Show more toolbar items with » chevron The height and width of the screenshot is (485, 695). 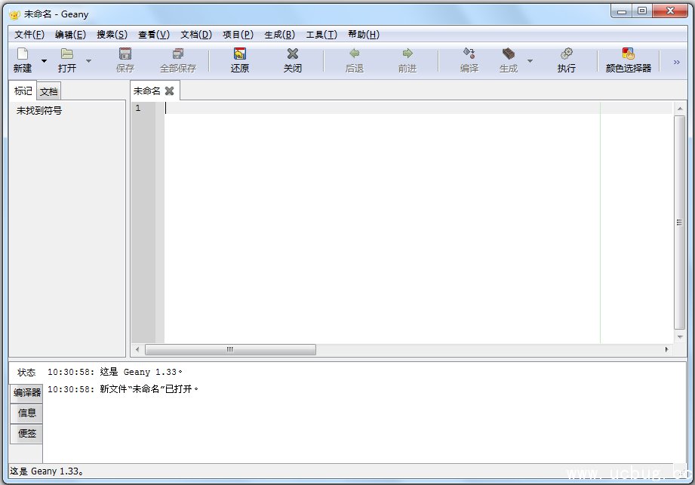(676, 62)
